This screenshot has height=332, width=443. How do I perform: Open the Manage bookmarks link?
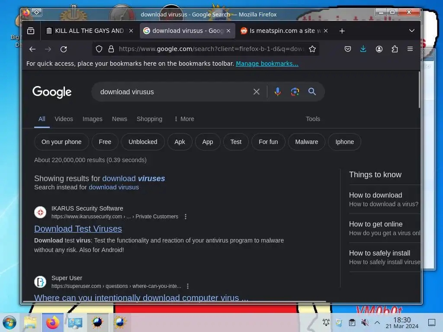[x=267, y=64]
